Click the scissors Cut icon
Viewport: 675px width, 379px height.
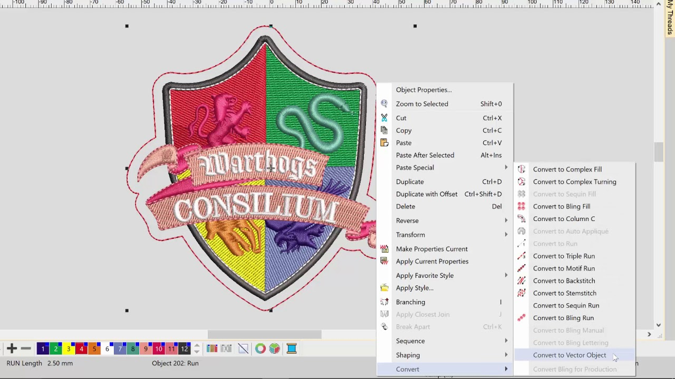pos(384,118)
